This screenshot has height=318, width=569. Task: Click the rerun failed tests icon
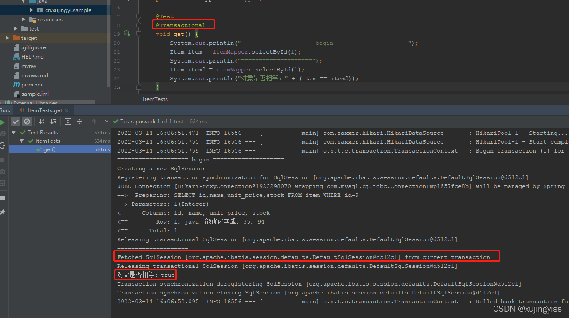(x=2, y=133)
